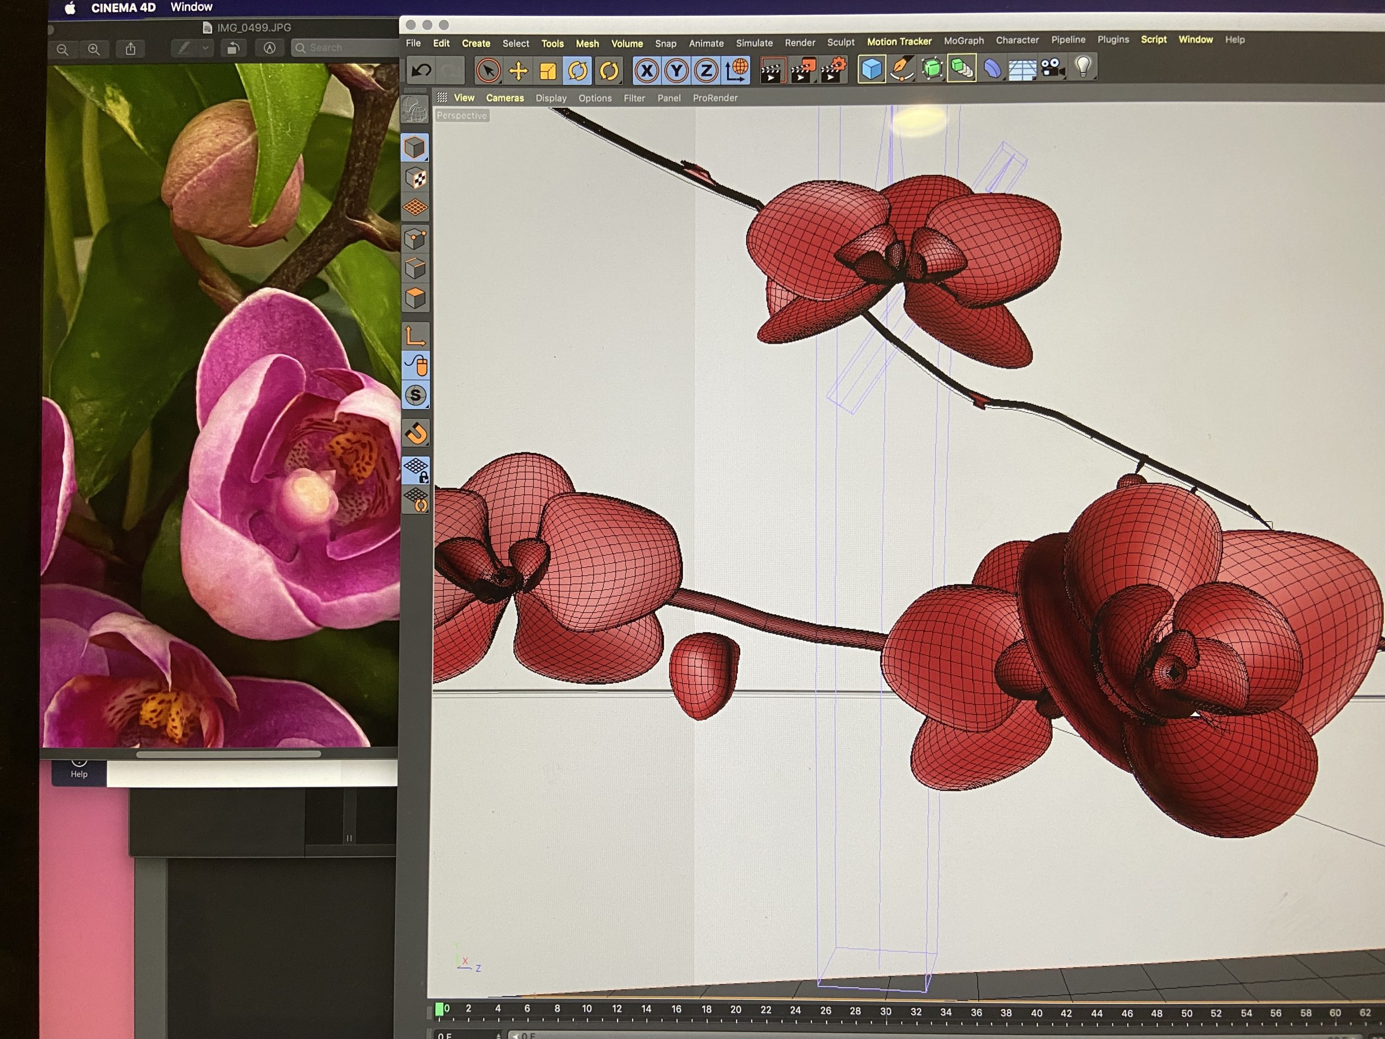The width and height of the screenshot is (1385, 1039).
Task: Click the Make Editable icon in left palette
Action: (414, 110)
